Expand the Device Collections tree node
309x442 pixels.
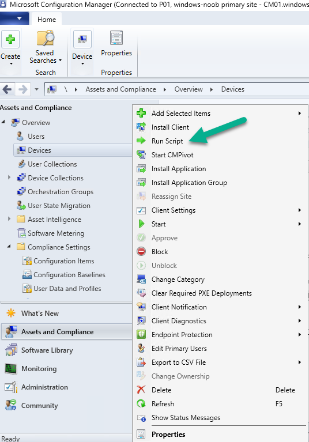click(x=9, y=177)
